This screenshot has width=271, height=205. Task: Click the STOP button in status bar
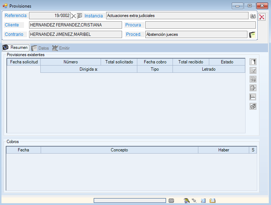[x=171, y=200]
